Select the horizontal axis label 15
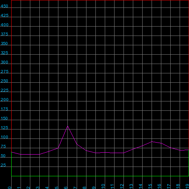The image size is (189, 189). click(x=150, y=186)
